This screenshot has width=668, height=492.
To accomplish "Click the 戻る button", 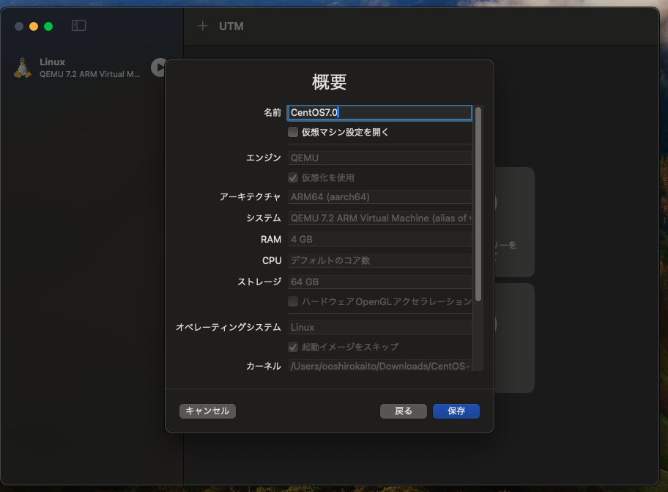I will [403, 411].
